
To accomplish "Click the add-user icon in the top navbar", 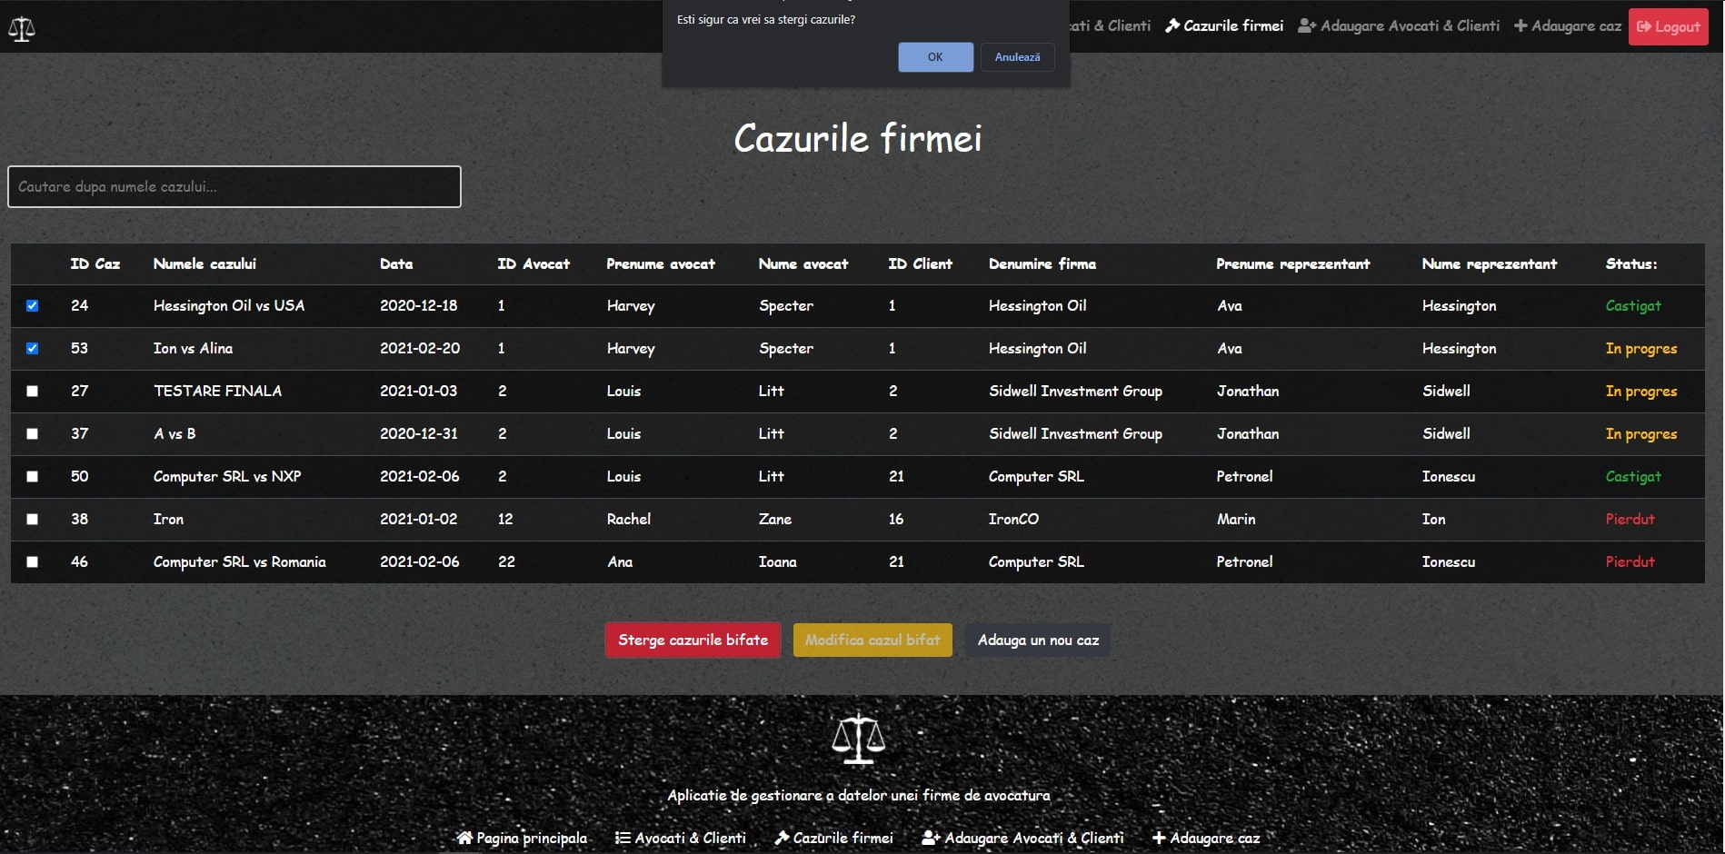I will pyautogui.click(x=1307, y=26).
